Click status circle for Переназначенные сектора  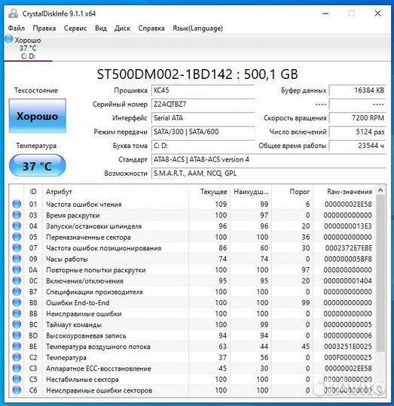[x=17, y=237]
